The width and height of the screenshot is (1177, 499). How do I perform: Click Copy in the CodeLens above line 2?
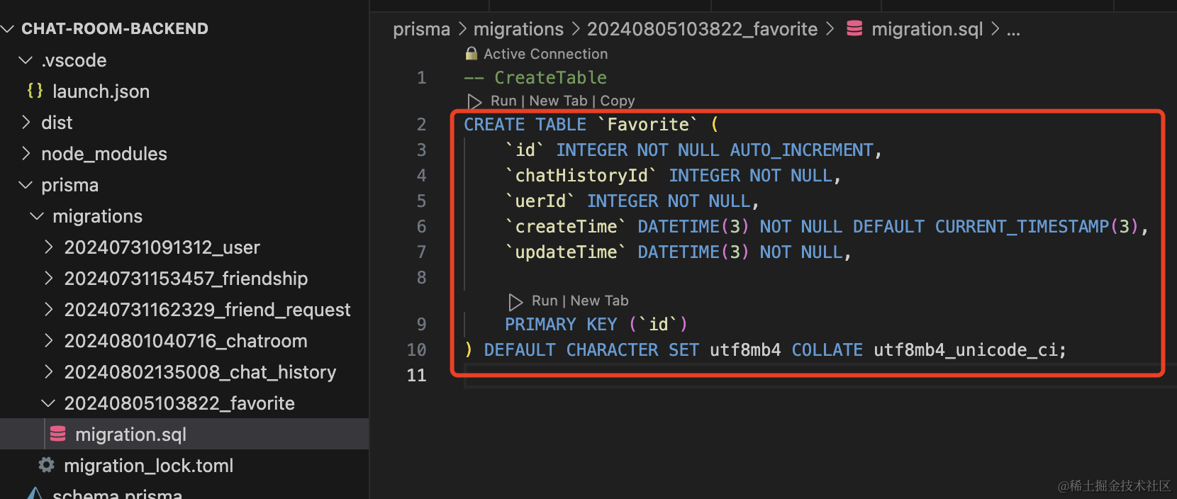[618, 101]
